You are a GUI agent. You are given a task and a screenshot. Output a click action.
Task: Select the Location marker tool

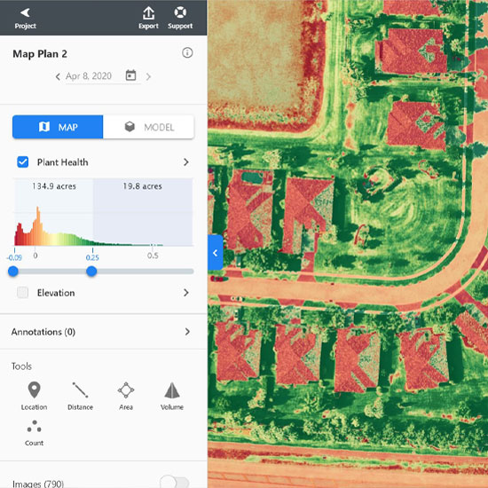pyautogui.click(x=34, y=396)
